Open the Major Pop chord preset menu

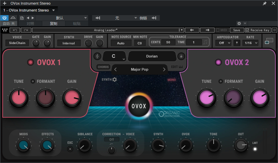(x=140, y=69)
